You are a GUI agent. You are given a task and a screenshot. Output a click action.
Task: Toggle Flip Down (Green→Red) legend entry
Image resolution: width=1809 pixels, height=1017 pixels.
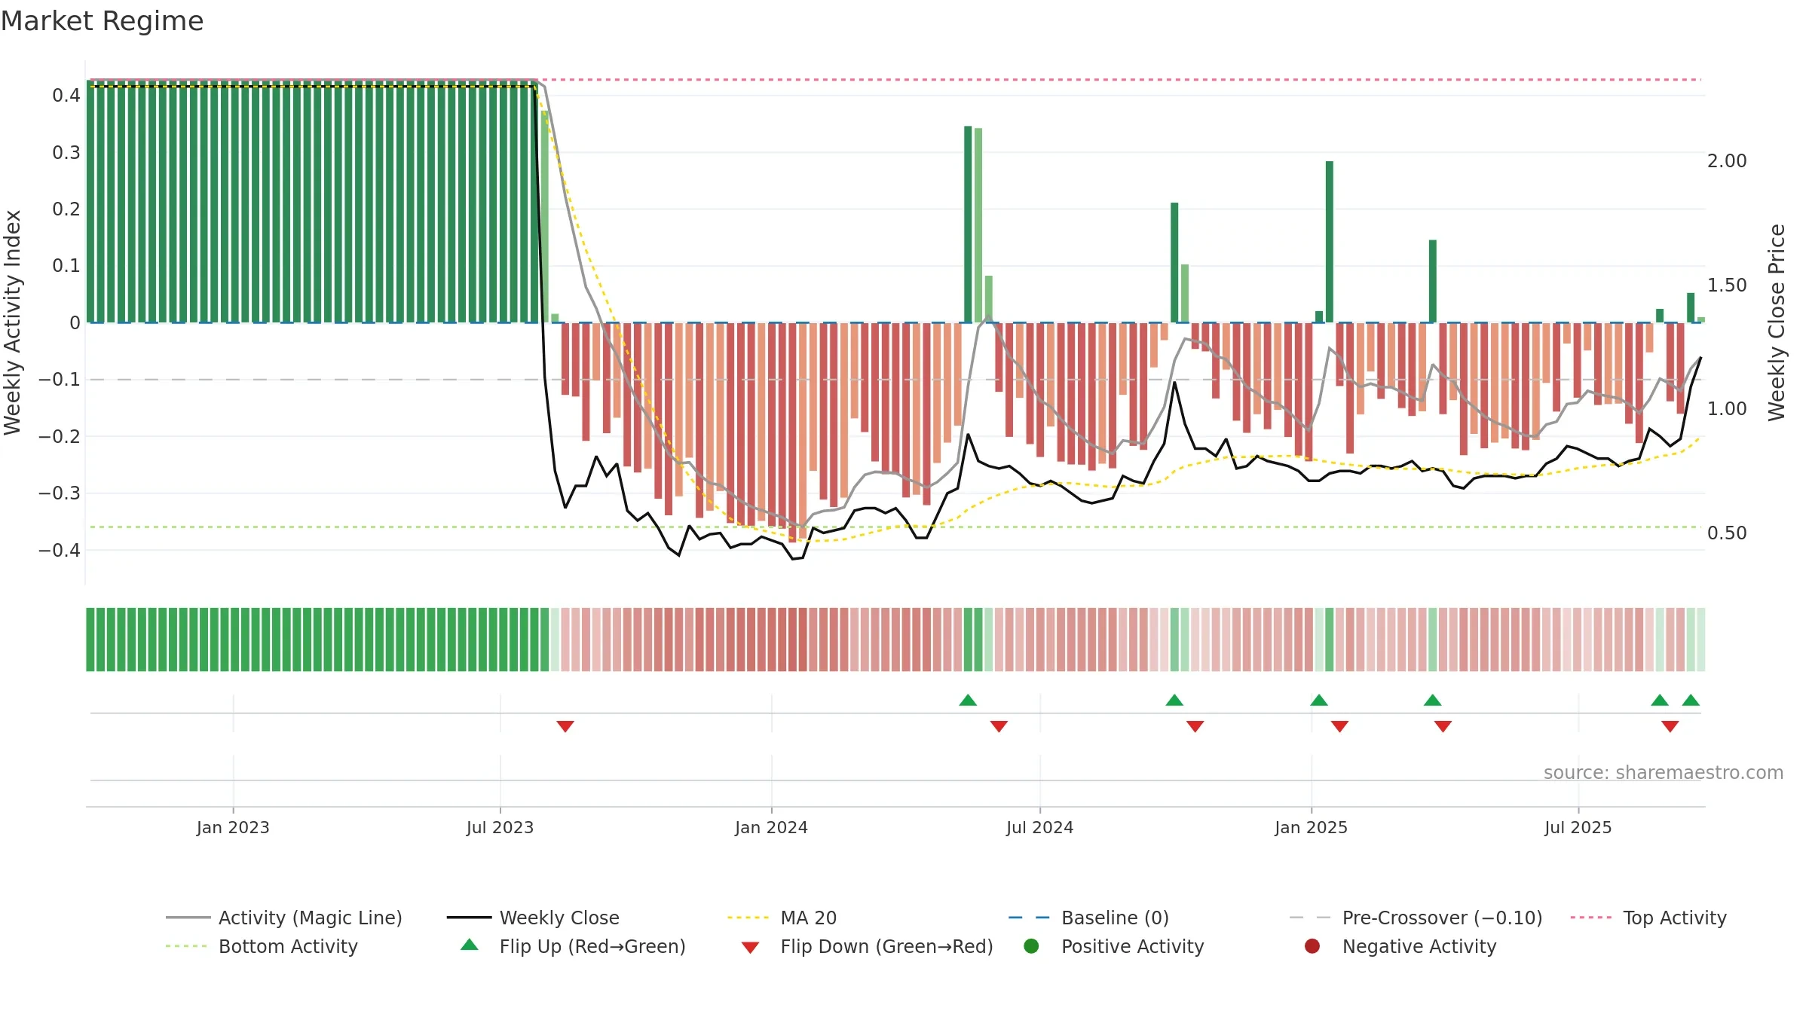(x=867, y=946)
